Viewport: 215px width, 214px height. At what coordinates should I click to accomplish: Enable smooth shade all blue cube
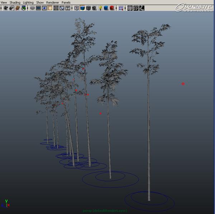(82, 8)
